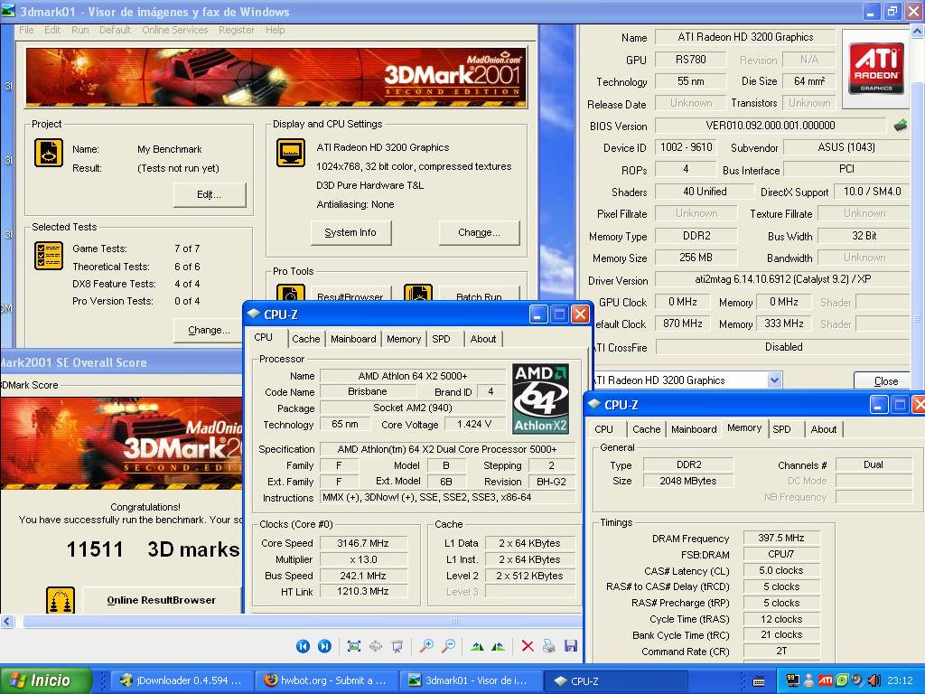
Task: Click the Zoom Out magnifier icon
Action: pos(448,646)
